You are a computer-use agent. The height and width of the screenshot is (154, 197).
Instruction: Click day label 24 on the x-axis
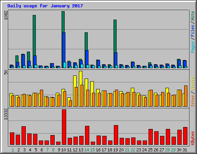pyautogui.click(x=144, y=150)
